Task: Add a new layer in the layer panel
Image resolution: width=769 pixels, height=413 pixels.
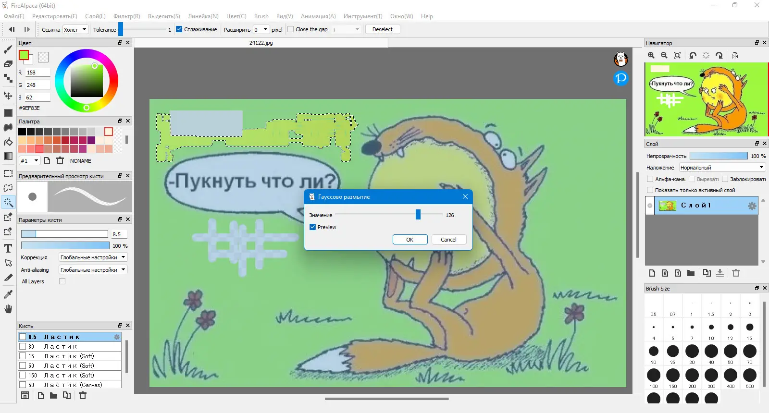Action: point(652,273)
